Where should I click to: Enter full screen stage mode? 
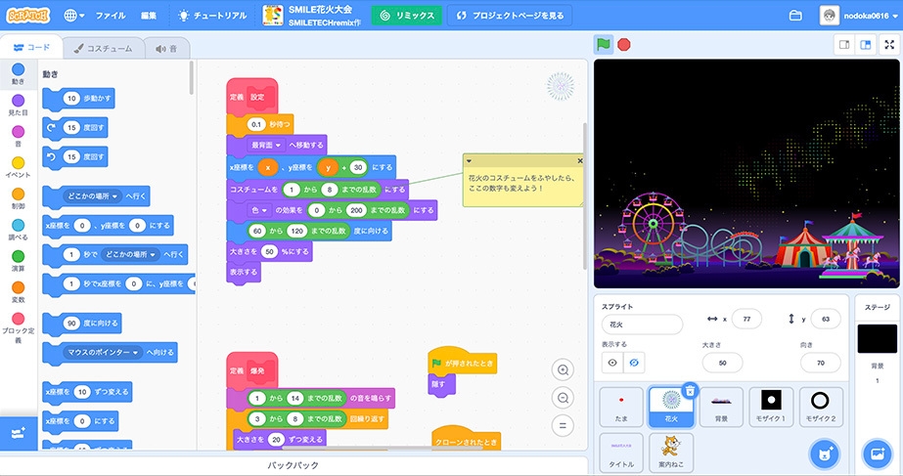pos(889,45)
